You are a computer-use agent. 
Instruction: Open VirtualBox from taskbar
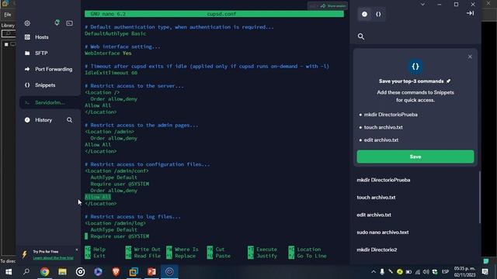(x=134, y=272)
